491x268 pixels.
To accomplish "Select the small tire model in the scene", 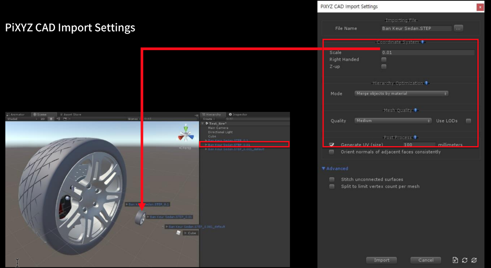I will click(141, 217).
